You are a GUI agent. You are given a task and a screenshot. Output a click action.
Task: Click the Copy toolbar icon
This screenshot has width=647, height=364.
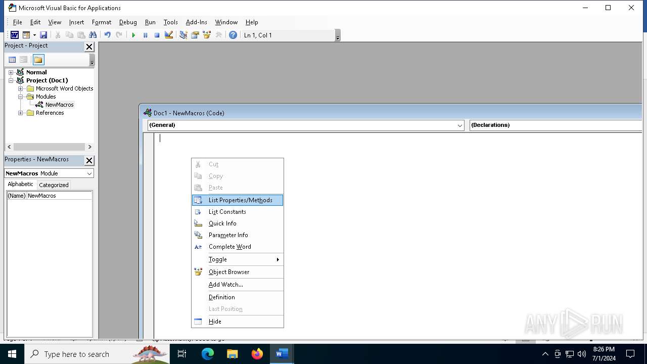[x=69, y=35]
